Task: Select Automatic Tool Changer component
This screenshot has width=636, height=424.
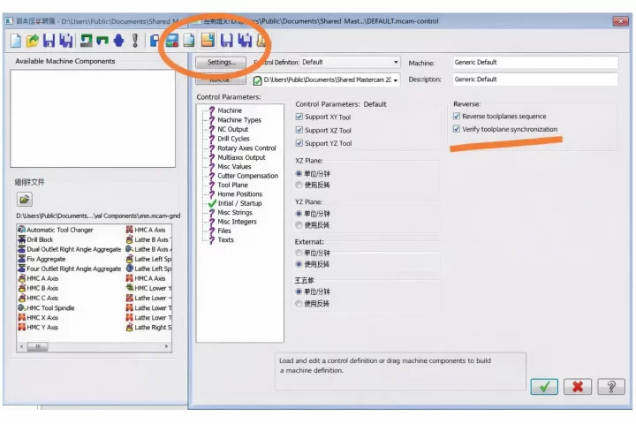Action: coord(56,230)
